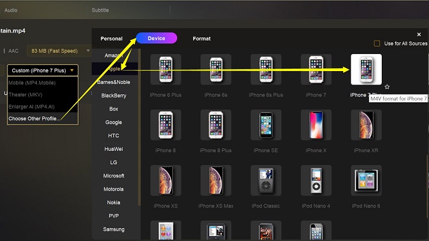Pick the iPhone XS Max profile icon
The height and width of the screenshot is (241, 429).
pos(216,180)
